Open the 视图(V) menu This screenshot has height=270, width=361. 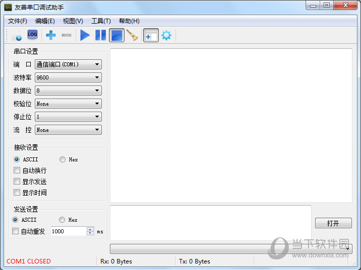click(x=73, y=21)
